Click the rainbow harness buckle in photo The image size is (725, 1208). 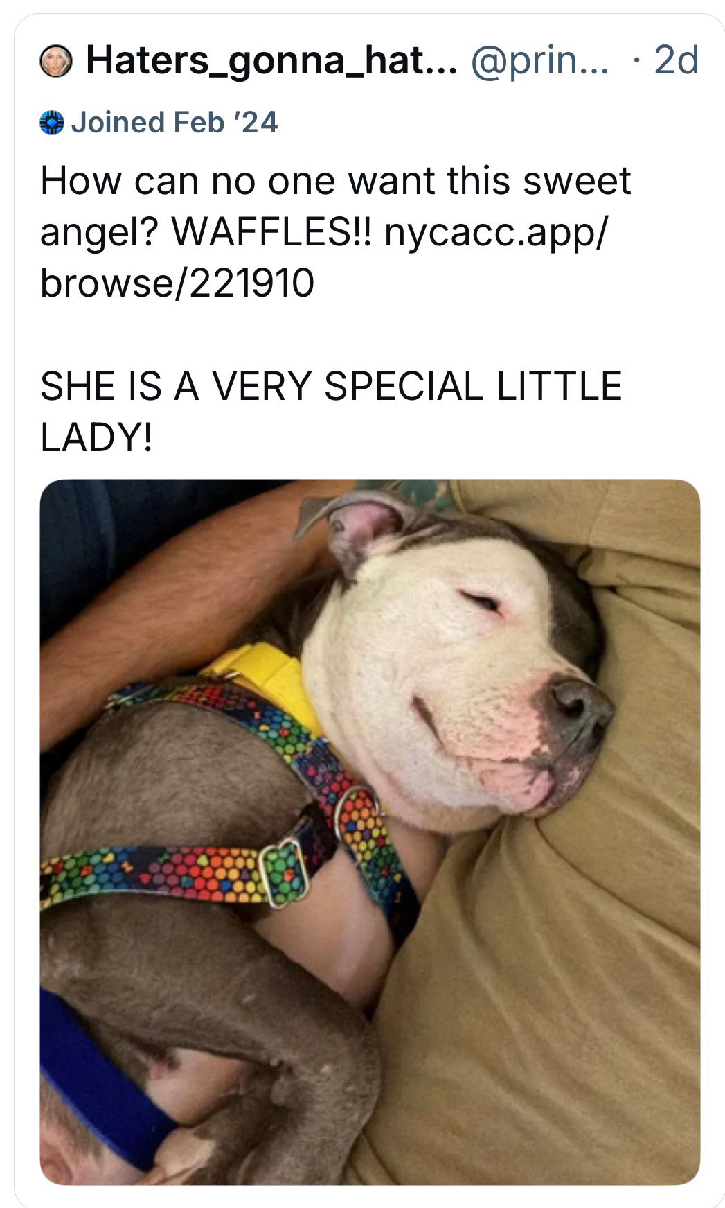(x=284, y=873)
